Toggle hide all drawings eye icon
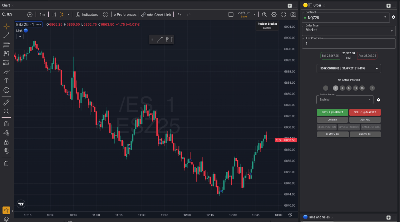Viewport: 400px width, 222px height. (6, 151)
